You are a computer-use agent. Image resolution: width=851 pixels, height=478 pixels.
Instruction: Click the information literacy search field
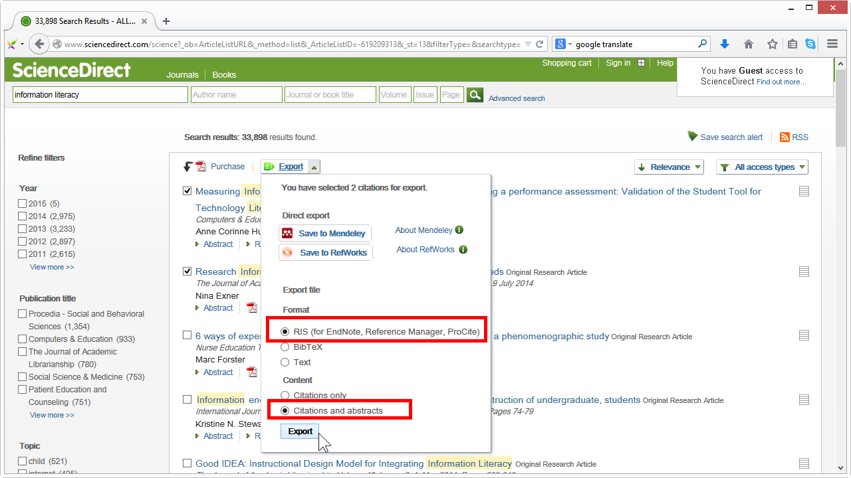(x=100, y=95)
